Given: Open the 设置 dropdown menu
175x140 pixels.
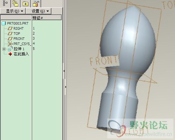Looking at the screenshot, I should click(x=39, y=11).
